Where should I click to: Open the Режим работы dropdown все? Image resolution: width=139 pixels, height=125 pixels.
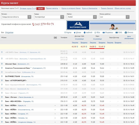click(x=128, y=17)
